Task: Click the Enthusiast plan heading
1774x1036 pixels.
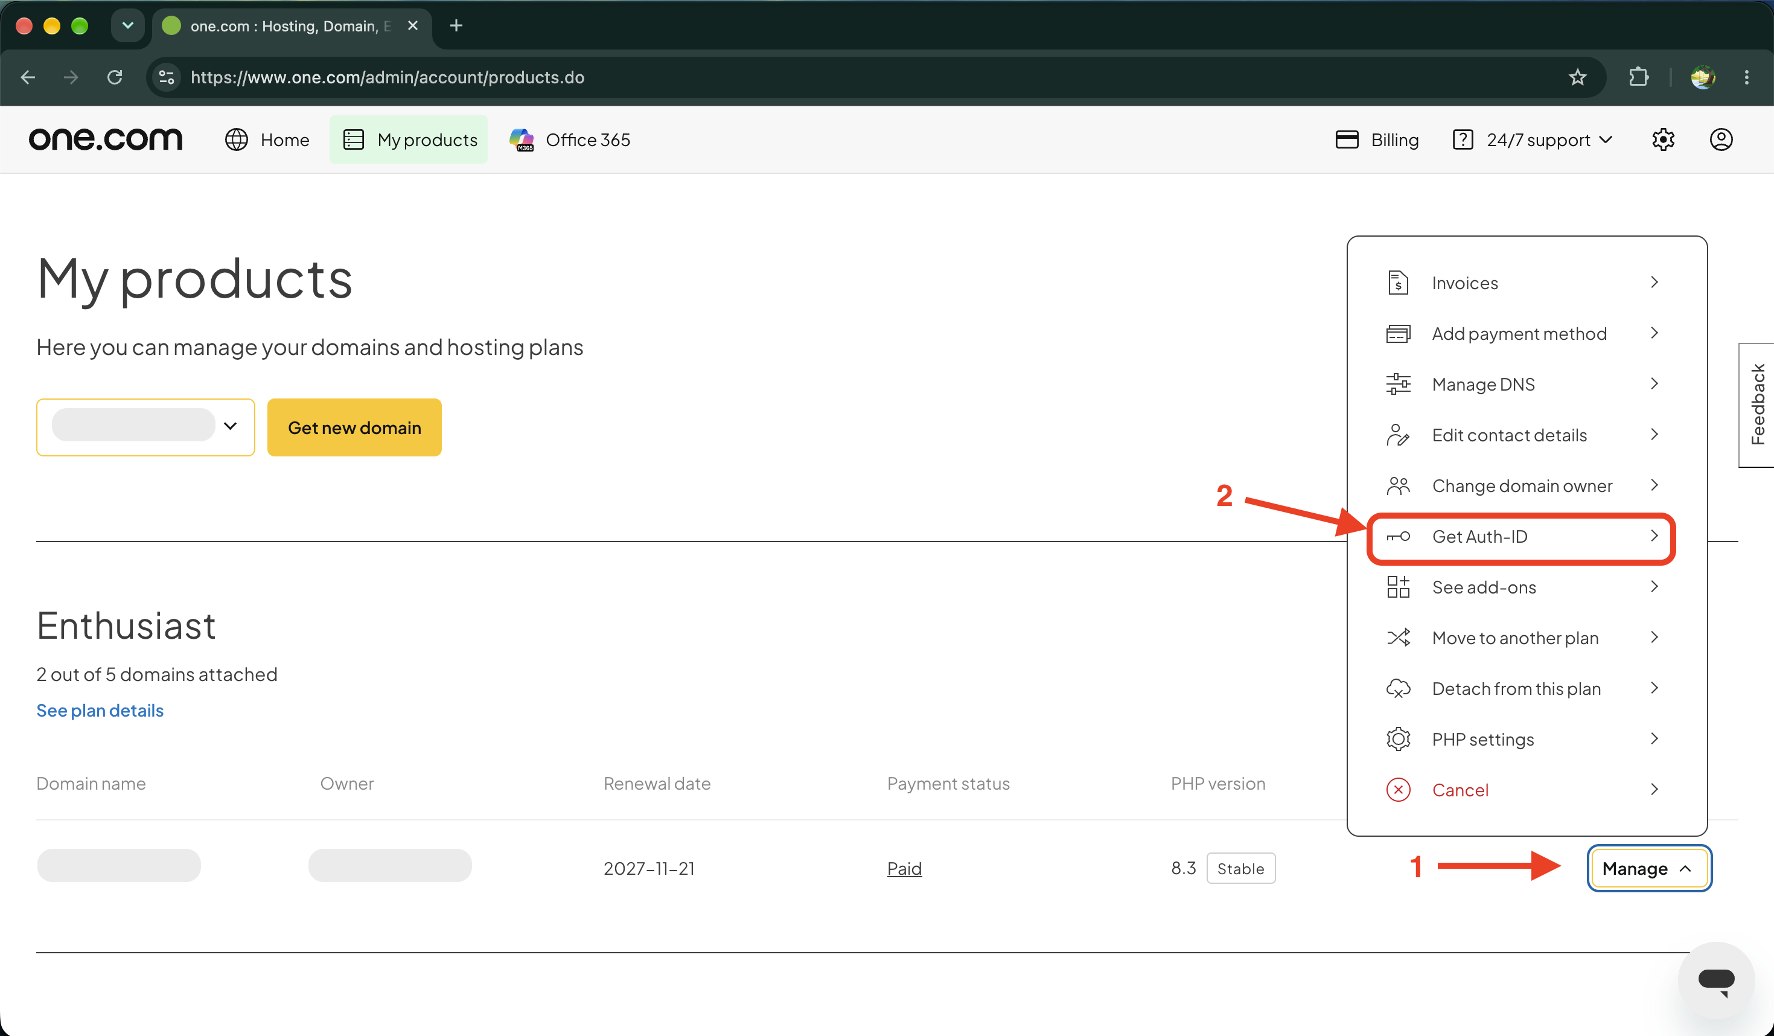Action: 126,625
